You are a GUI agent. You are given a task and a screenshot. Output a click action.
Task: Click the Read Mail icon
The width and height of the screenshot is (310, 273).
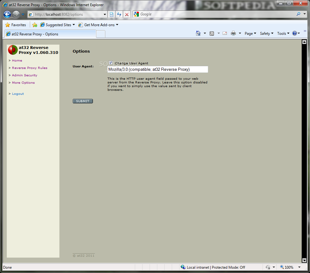225,34
